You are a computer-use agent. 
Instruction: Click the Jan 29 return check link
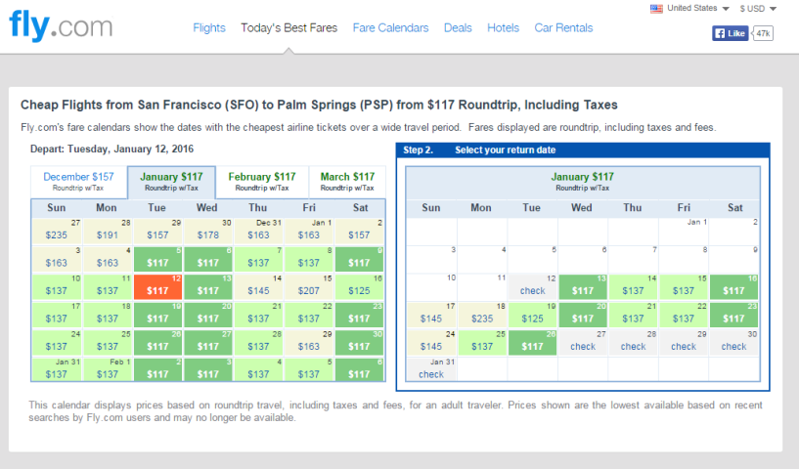pos(684,346)
